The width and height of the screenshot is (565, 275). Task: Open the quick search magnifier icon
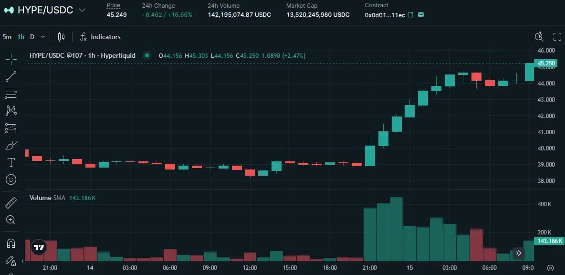[x=539, y=36]
